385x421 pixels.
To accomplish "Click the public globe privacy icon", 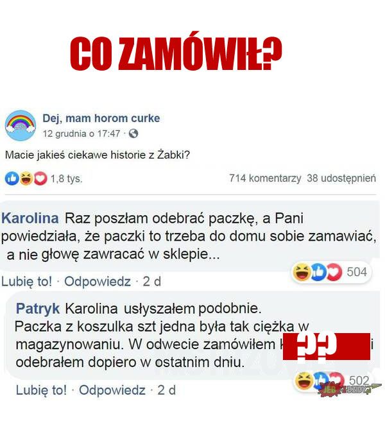I will pos(133,133).
